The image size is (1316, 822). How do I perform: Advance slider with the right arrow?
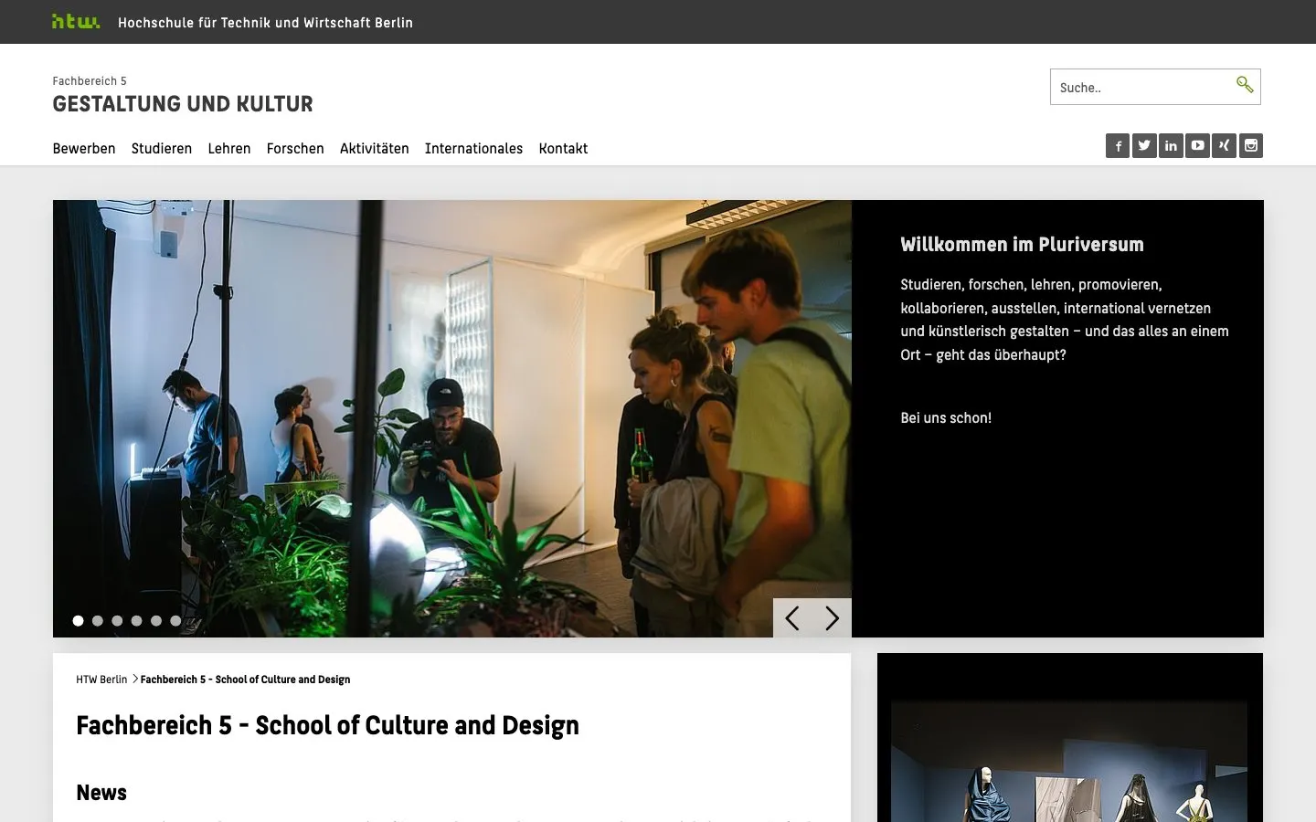[832, 618]
